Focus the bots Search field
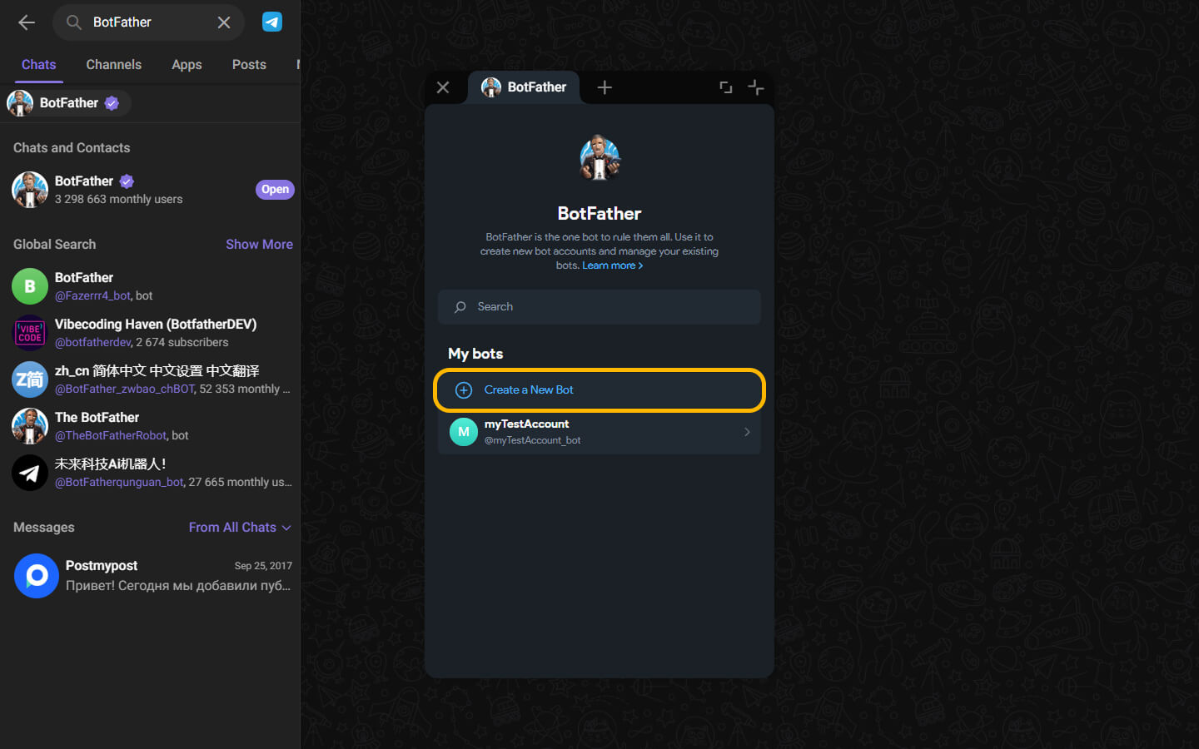The image size is (1199, 749). [599, 307]
